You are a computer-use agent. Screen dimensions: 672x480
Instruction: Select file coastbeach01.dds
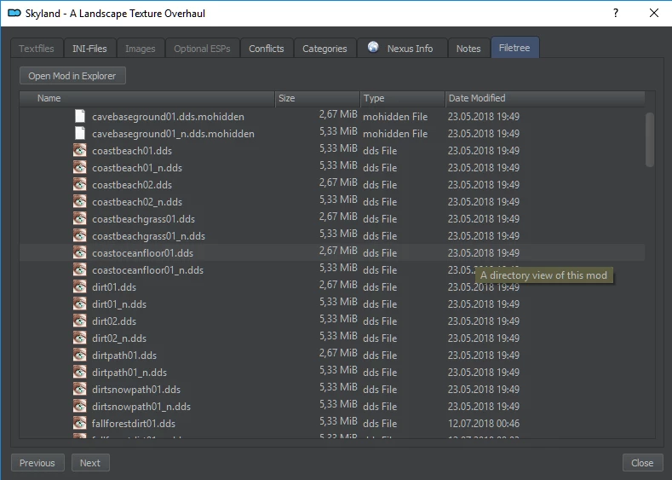click(132, 151)
